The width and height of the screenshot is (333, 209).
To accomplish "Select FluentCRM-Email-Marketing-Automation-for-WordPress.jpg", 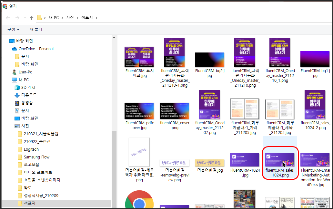I will coord(315,170).
